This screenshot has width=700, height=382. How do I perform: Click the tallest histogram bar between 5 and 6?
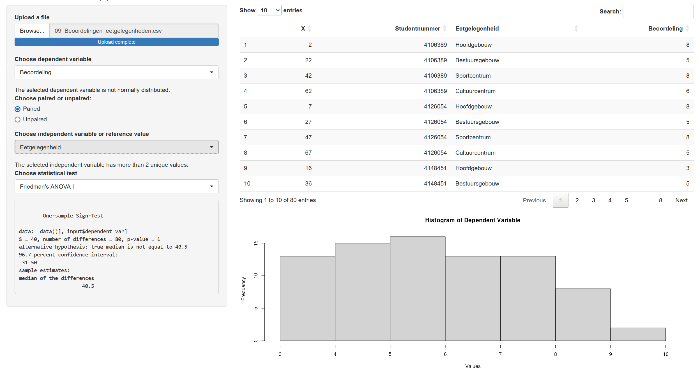(x=417, y=289)
